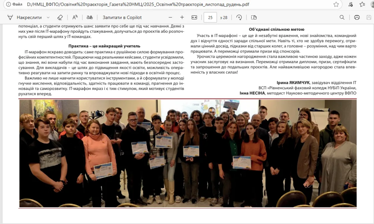This screenshot has width=374, height=224.
Task: Toggle the two-page view button
Action: click(254, 17)
